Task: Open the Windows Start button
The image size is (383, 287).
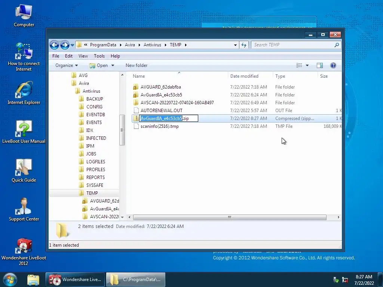Action: coord(10,280)
